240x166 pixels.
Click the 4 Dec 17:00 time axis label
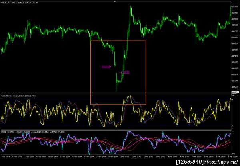[x=184, y=156]
